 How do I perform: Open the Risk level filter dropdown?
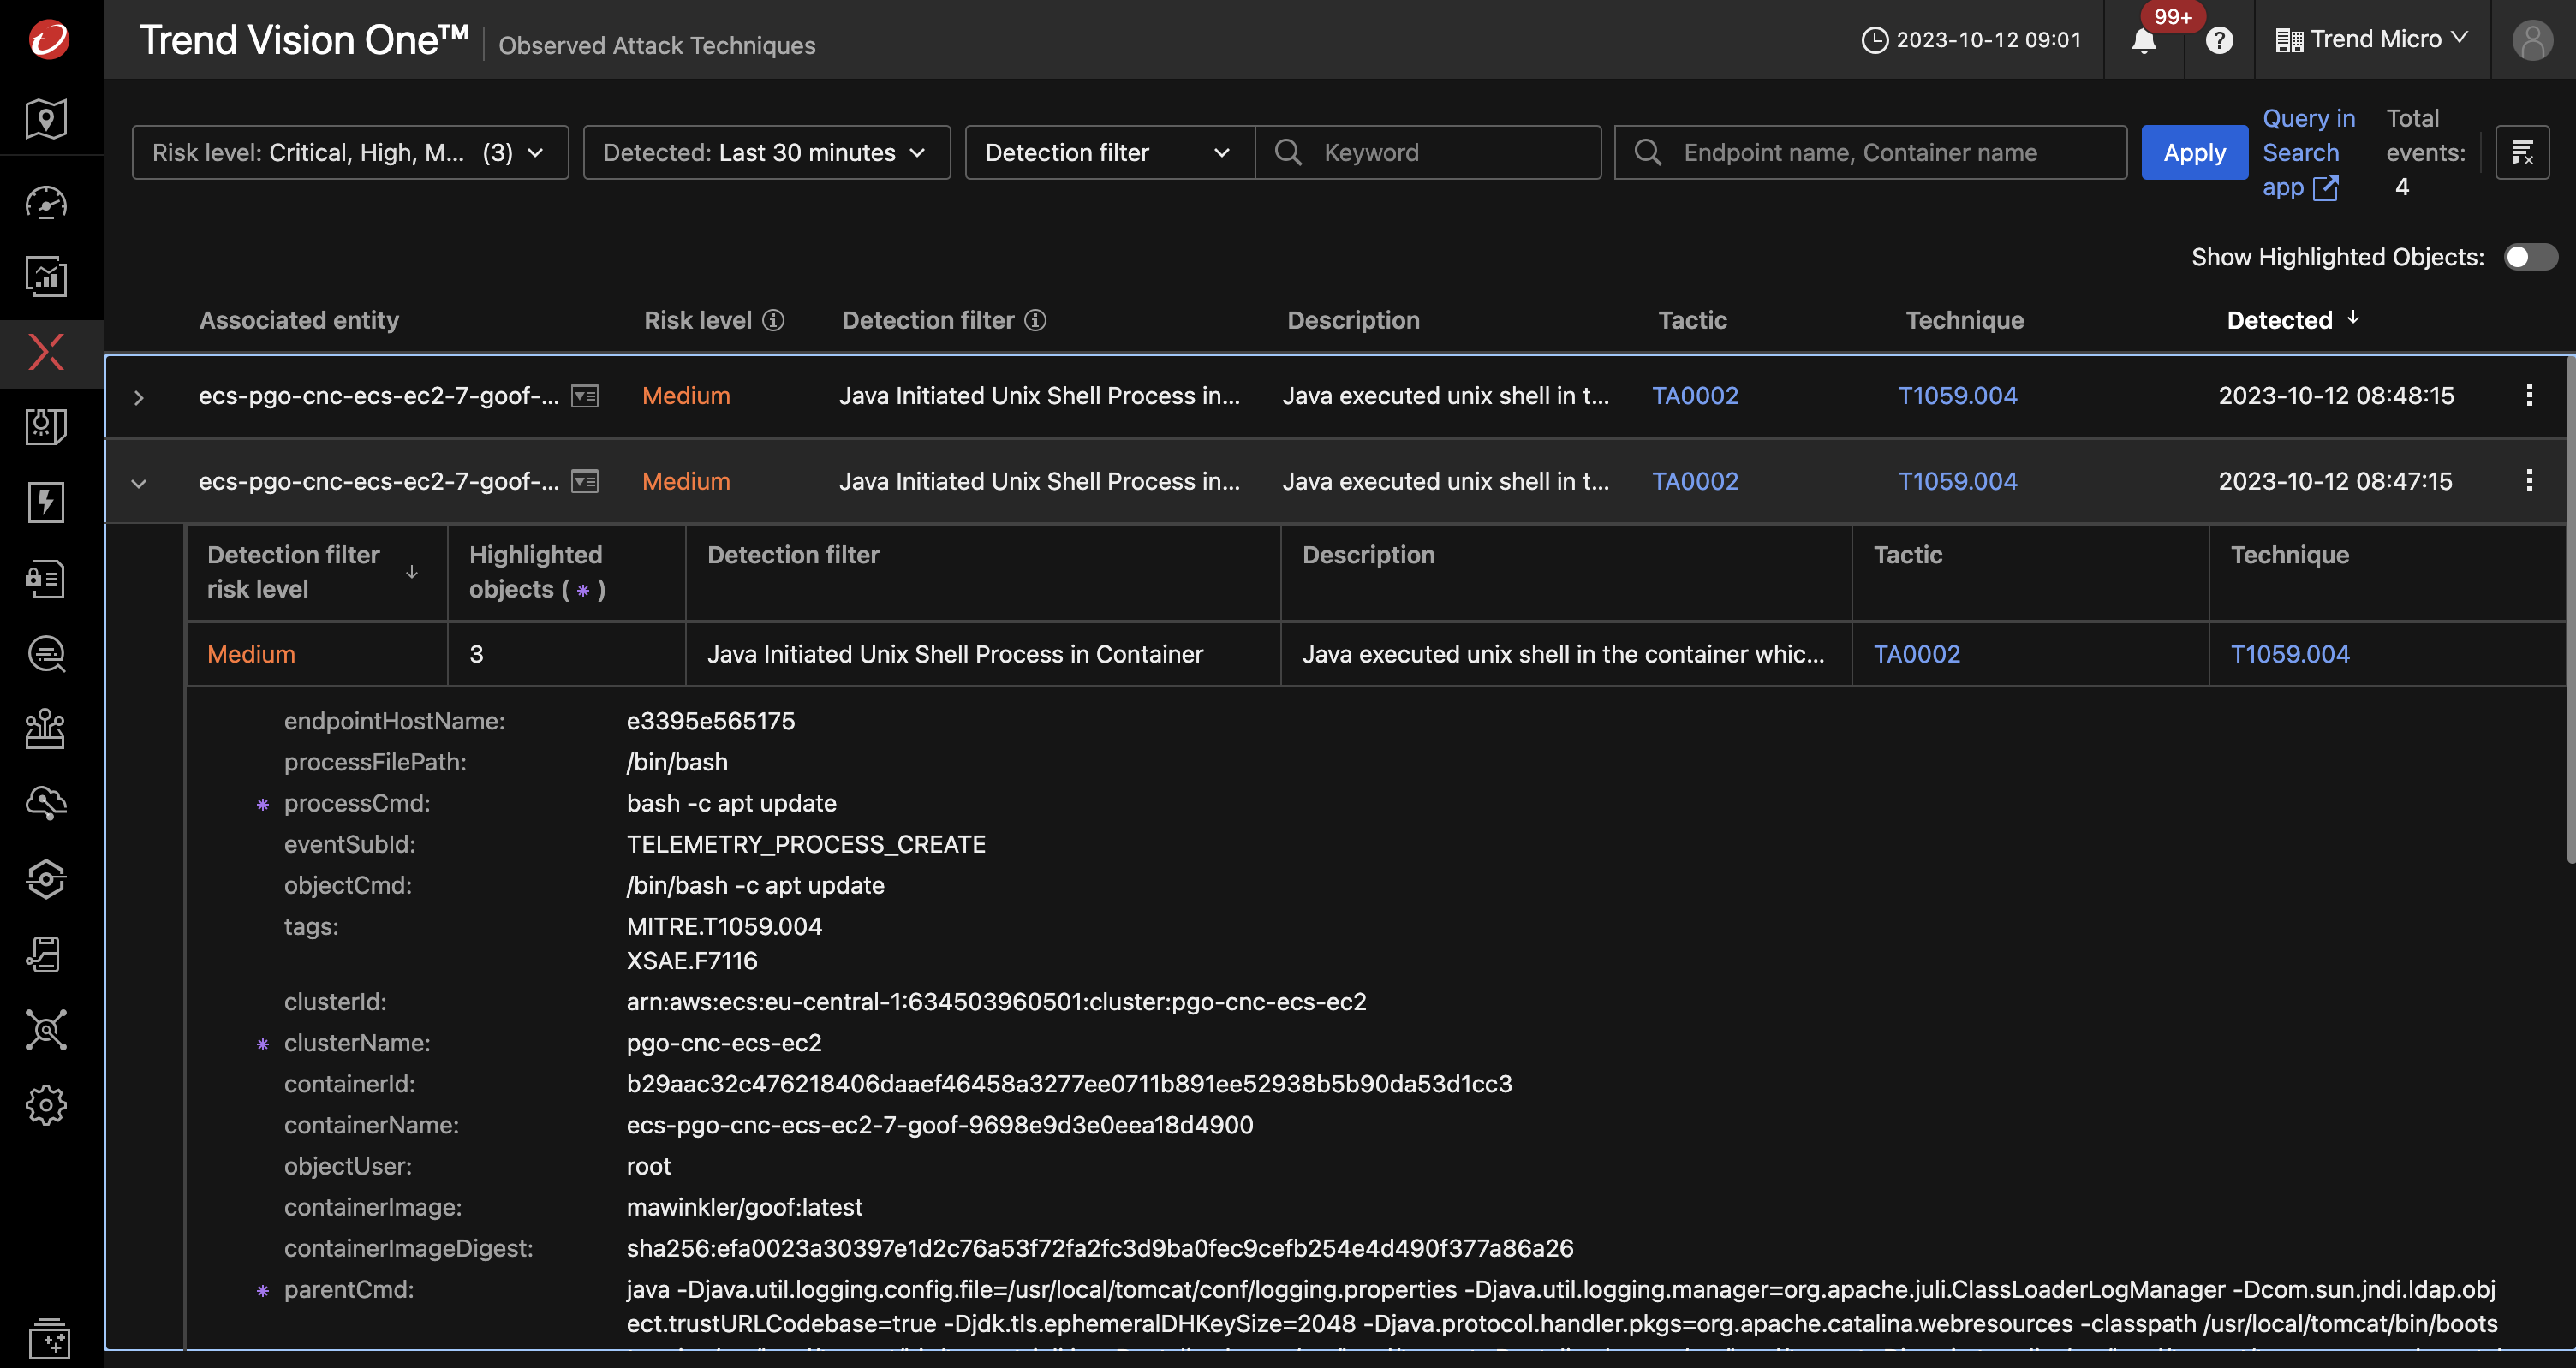point(350,152)
